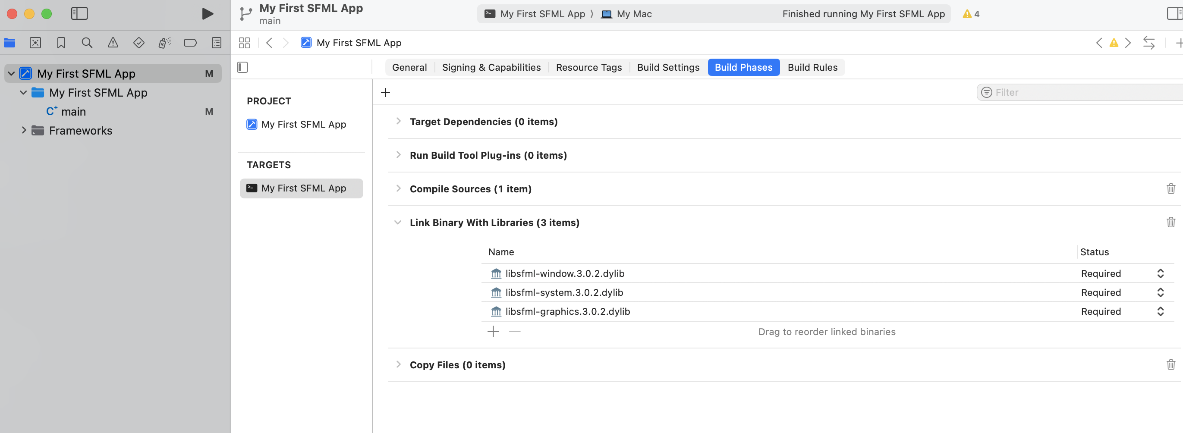Change libsfml-window.3.0.2.dylib status dropdown from Required
Image resolution: width=1183 pixels, height=433 pixels.
[1161, 273]
